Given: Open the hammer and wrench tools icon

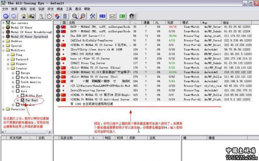Looking at the screenshot, I should (93, 16).
